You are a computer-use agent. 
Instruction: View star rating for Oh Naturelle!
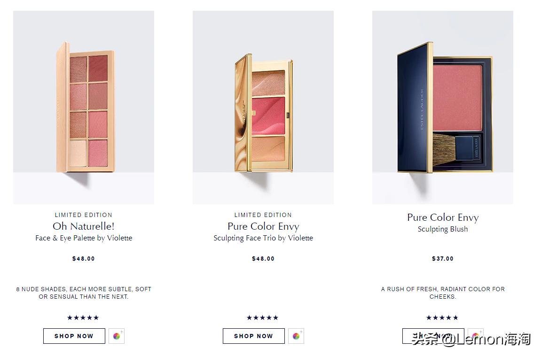point(83,317)
